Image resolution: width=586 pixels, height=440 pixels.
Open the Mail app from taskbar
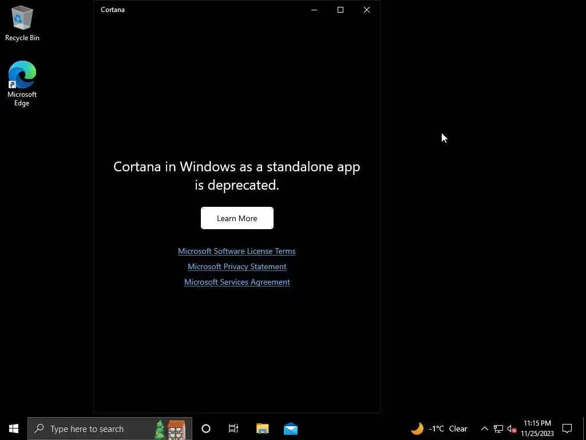[x=290, y=429]
